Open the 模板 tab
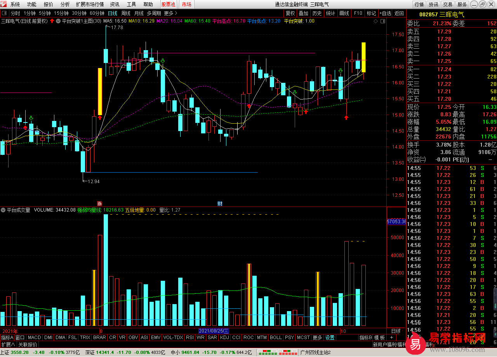This screenshot has height=357, width=497. pyautogui.click(x=379, y=338)
